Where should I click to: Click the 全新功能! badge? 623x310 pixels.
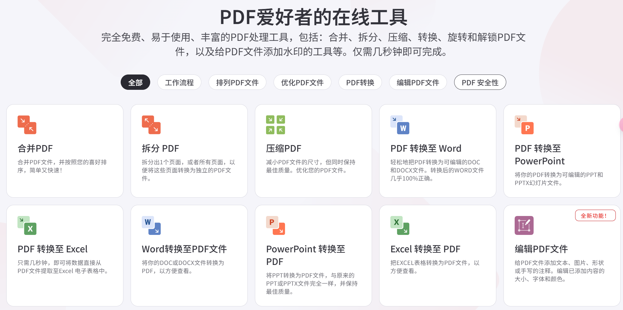[x=595, y=216]
